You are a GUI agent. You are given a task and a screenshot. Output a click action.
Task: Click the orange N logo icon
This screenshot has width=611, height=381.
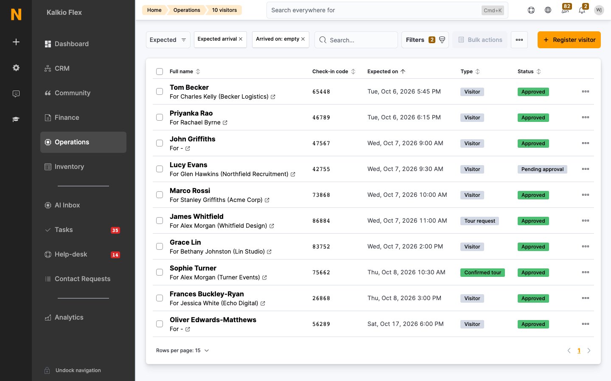click(16, 14)
